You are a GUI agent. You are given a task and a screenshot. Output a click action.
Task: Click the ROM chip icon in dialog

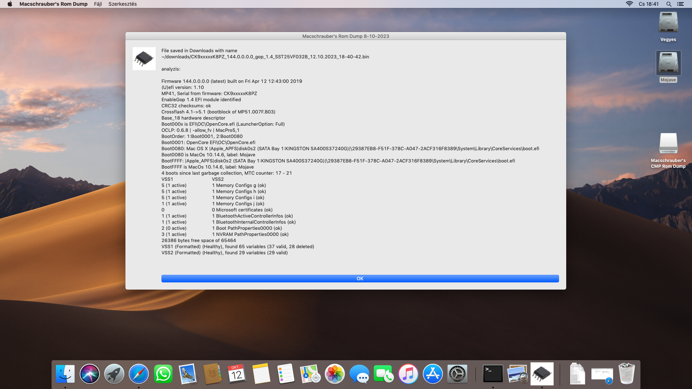click(x=144, y=59)
